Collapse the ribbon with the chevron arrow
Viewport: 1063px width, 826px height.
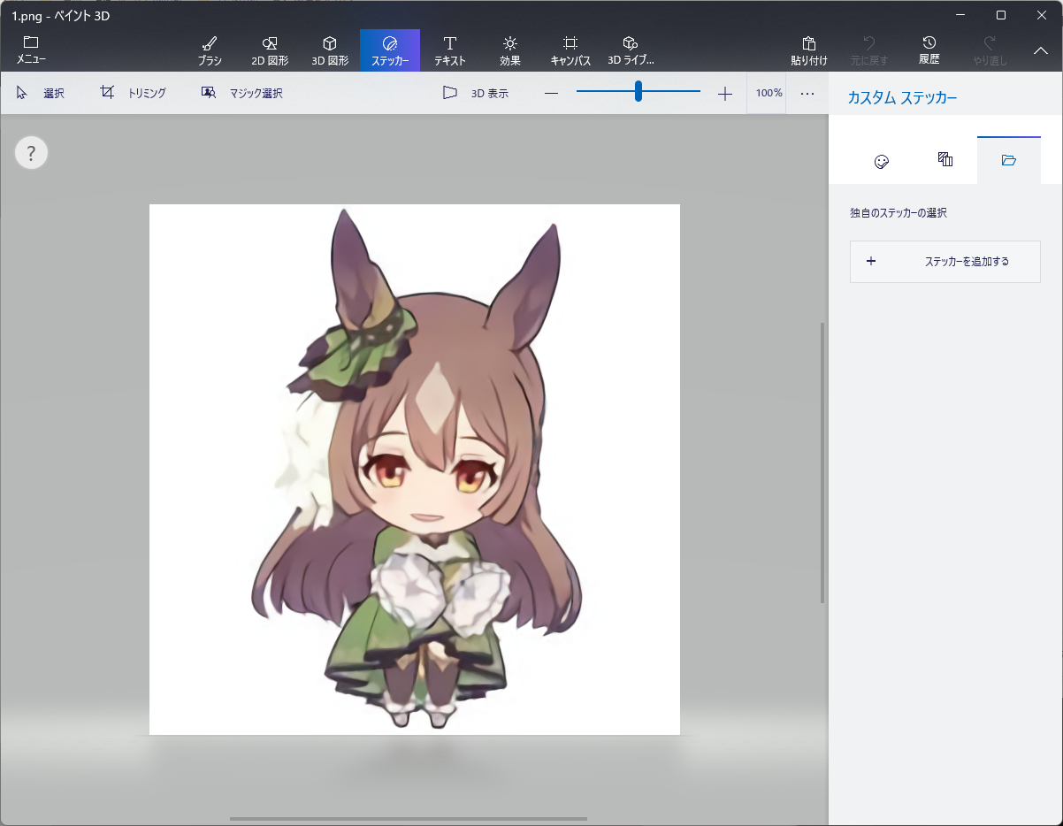[x=1041, y=51]
